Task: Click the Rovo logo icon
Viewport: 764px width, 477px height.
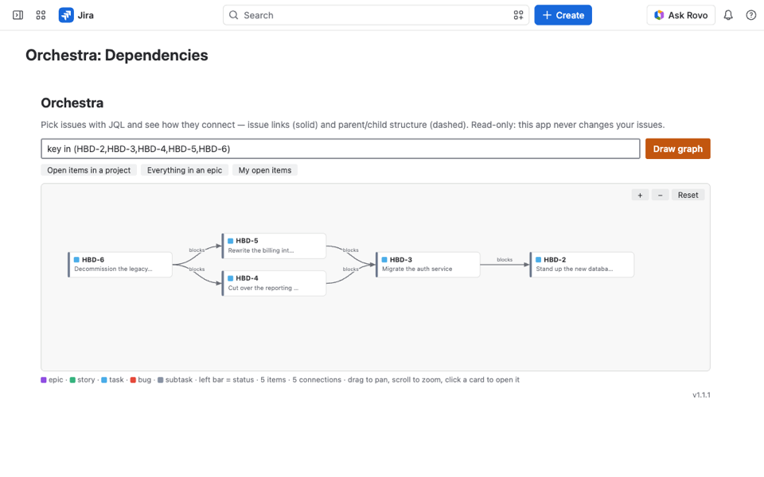Action: click(659, 15)
